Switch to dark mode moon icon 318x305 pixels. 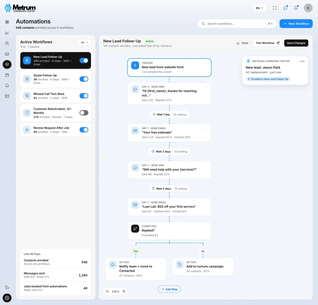pyautogui.click(x=7, y=287)
